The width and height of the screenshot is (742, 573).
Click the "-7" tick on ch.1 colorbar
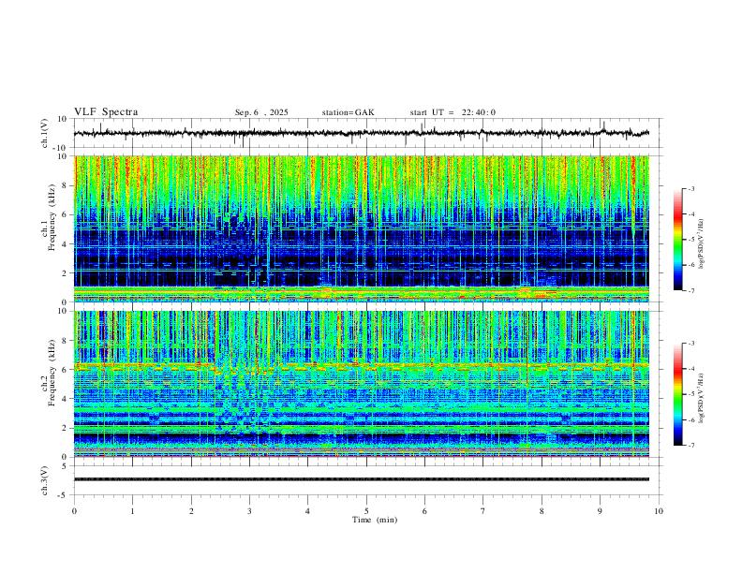[x=691, y=290]
